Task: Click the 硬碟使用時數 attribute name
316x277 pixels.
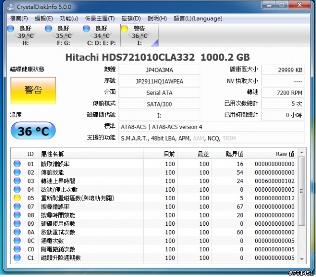Action: [58, 224]
